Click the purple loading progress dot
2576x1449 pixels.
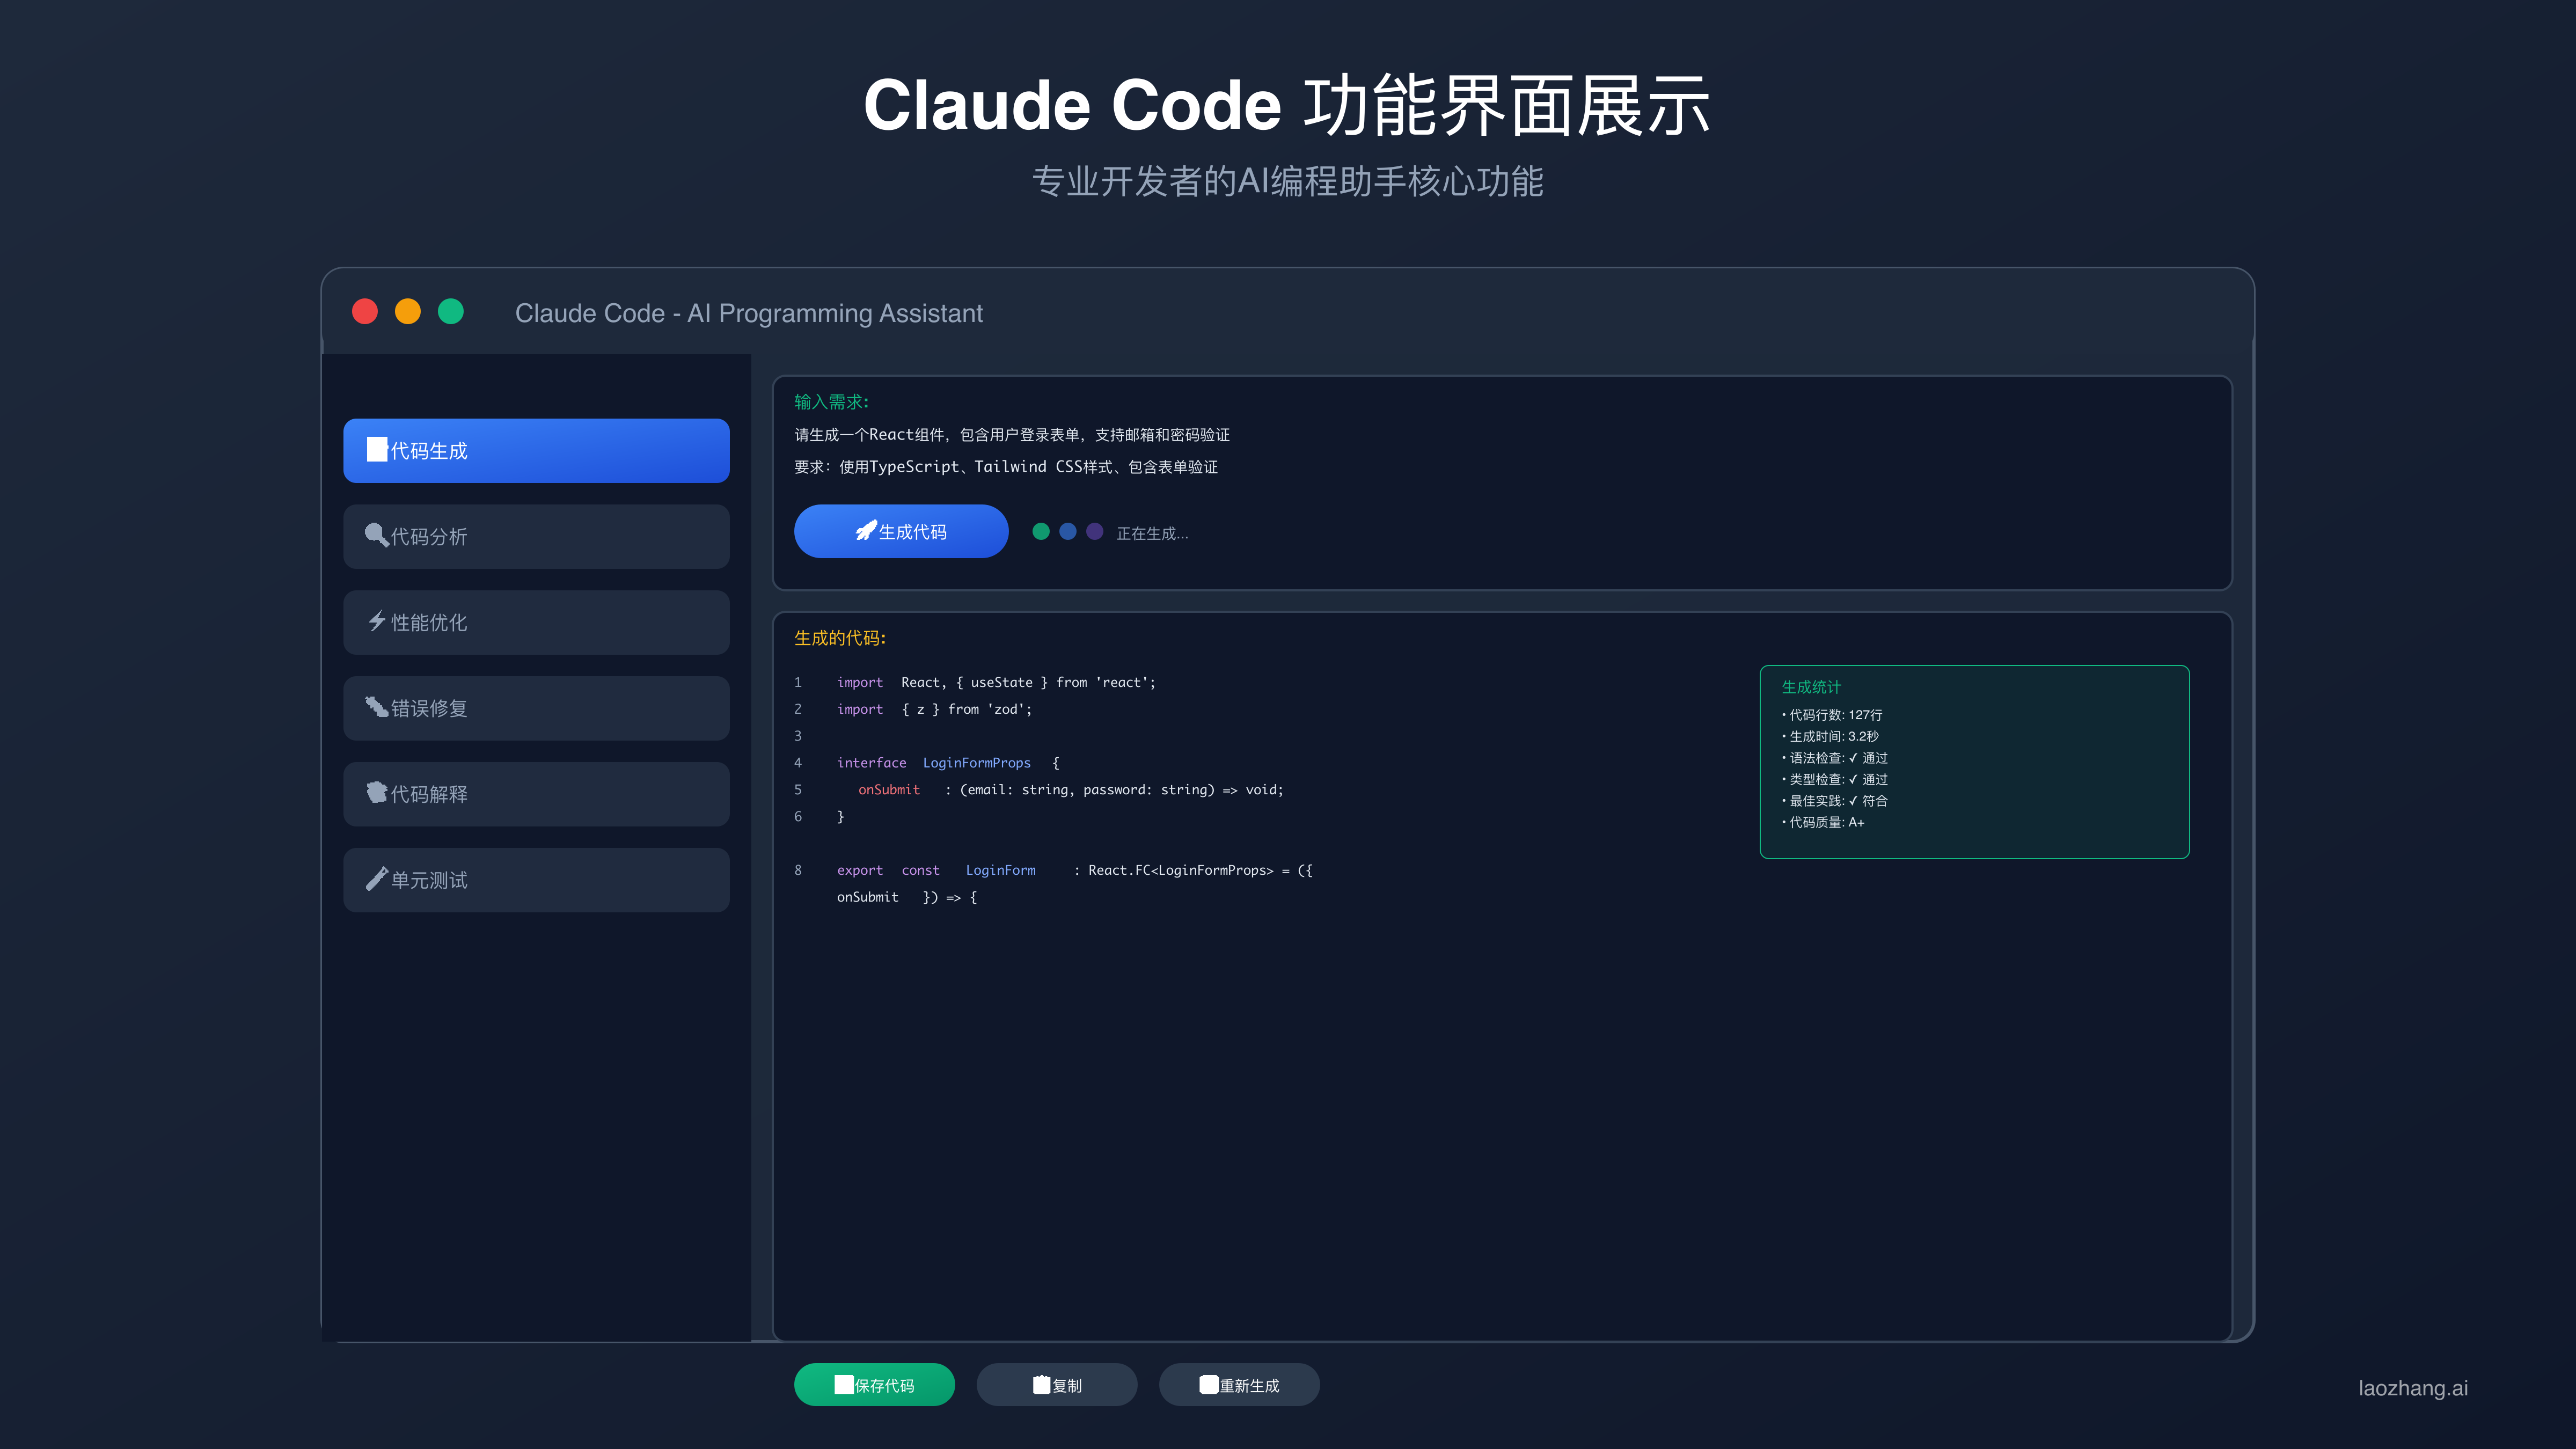tap(1095, 532)
